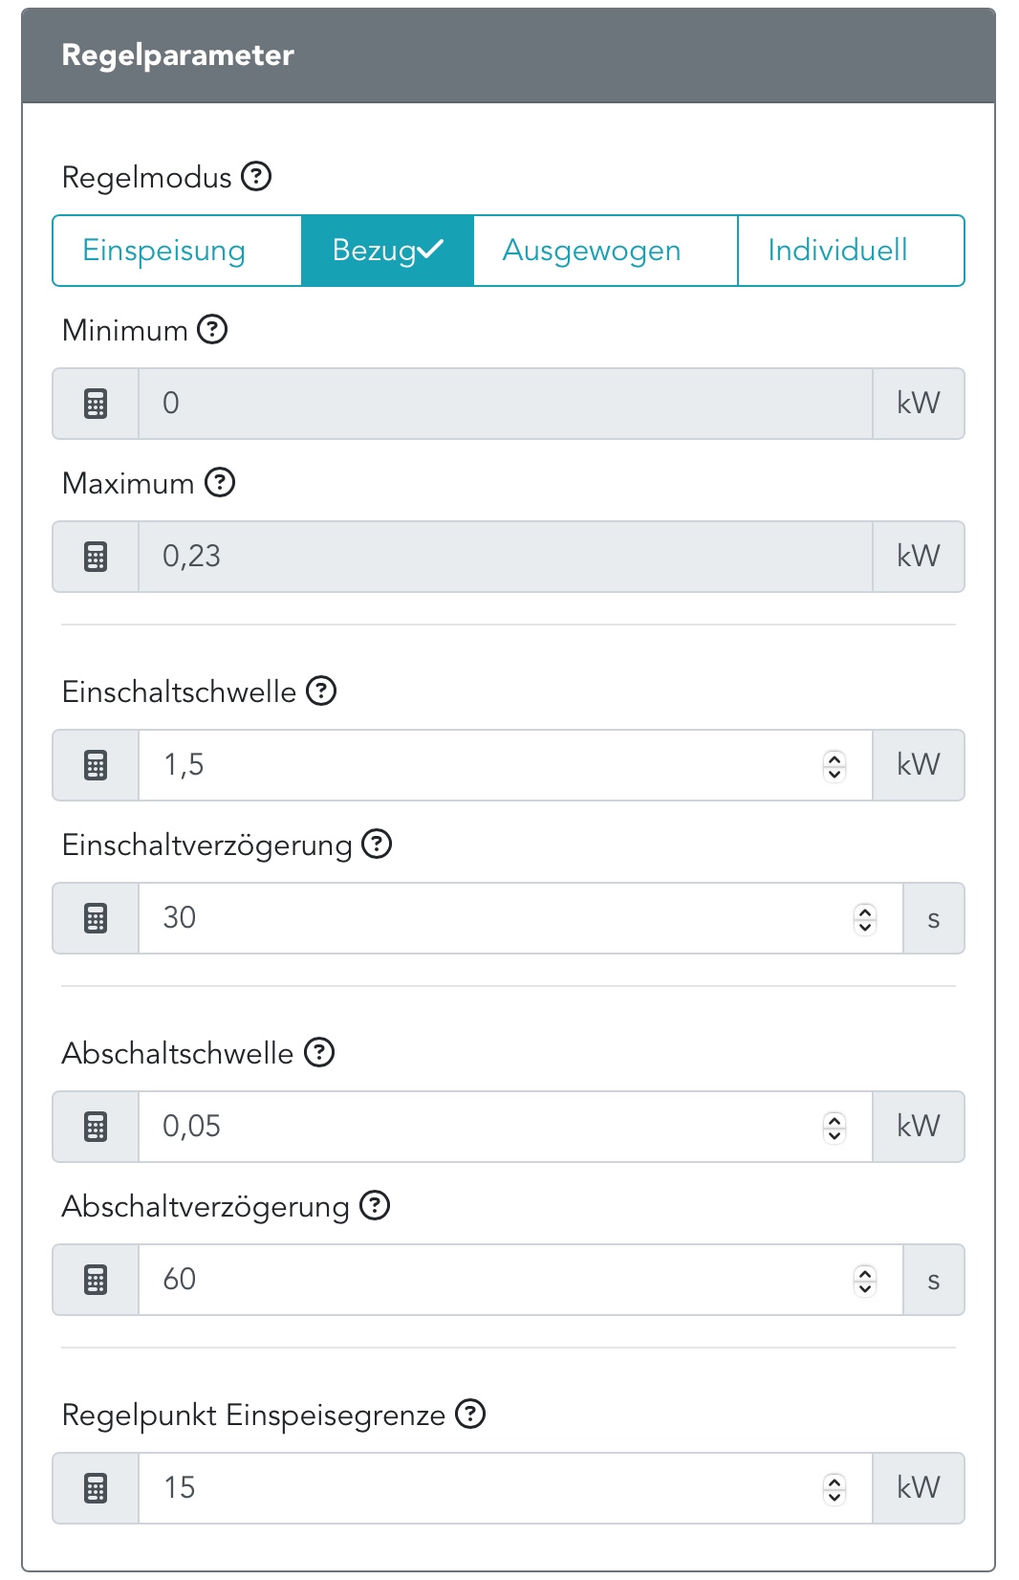Click the Einschaltschwelle stepper arrows
The height and width of the screenshot is (1580, 1019).
coord(835,765)
